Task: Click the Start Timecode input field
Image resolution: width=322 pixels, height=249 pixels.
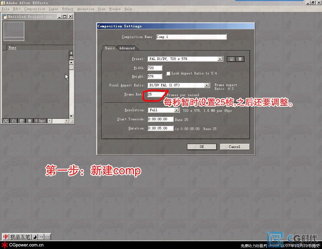Action: click(160, 119)
